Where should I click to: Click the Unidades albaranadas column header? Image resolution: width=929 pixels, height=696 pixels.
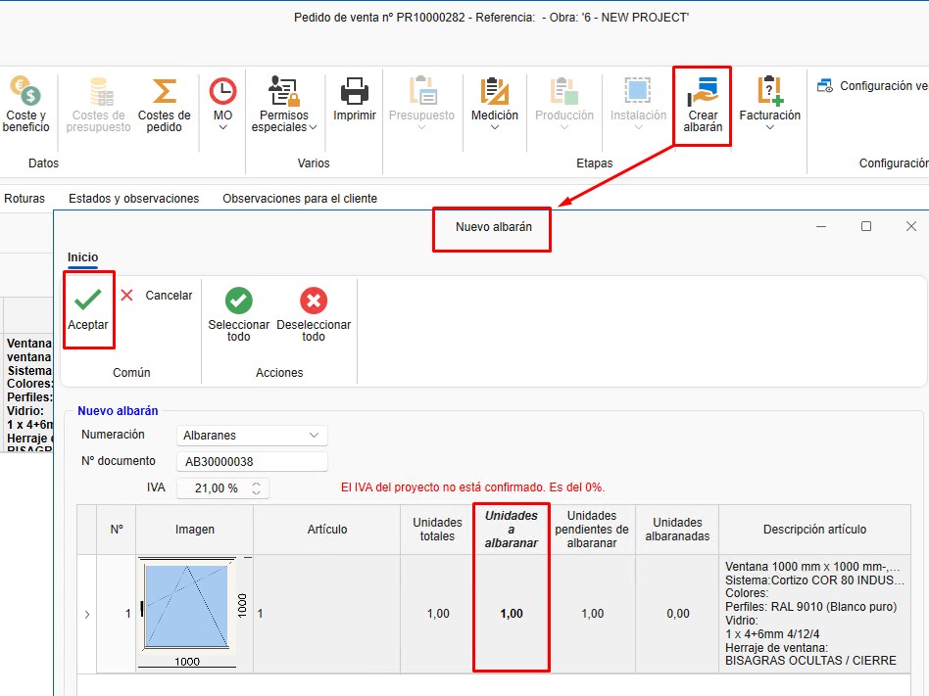(x=677, y=530)
